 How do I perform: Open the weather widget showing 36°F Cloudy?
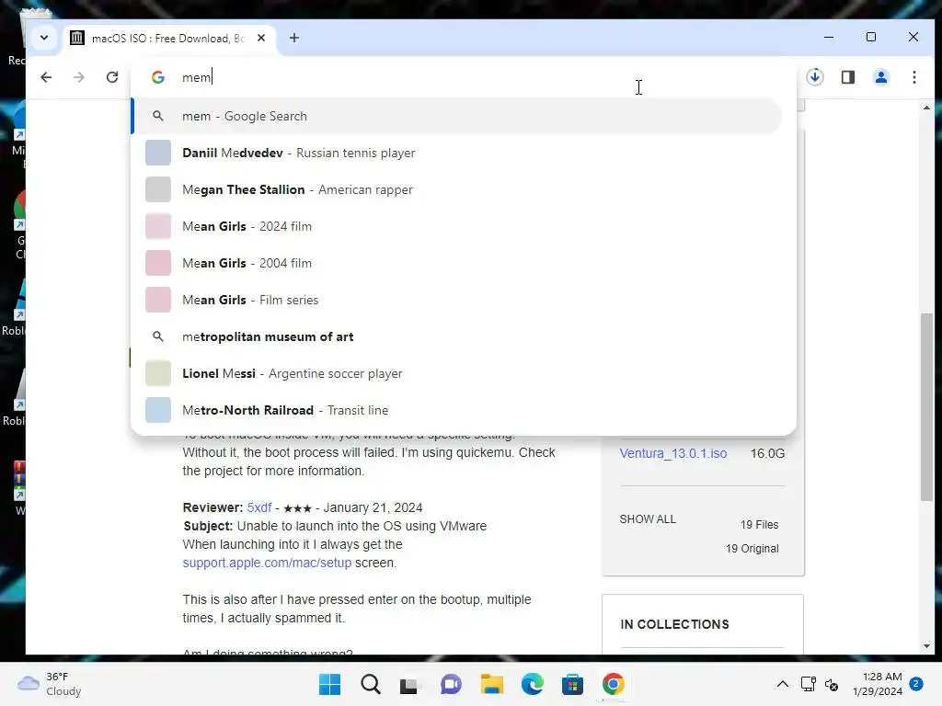[50, 684]
